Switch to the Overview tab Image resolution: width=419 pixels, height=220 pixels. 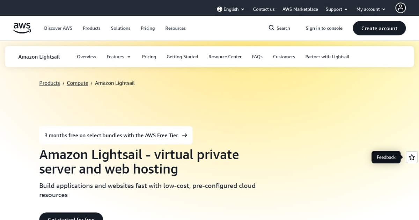(x=87, y=57)
